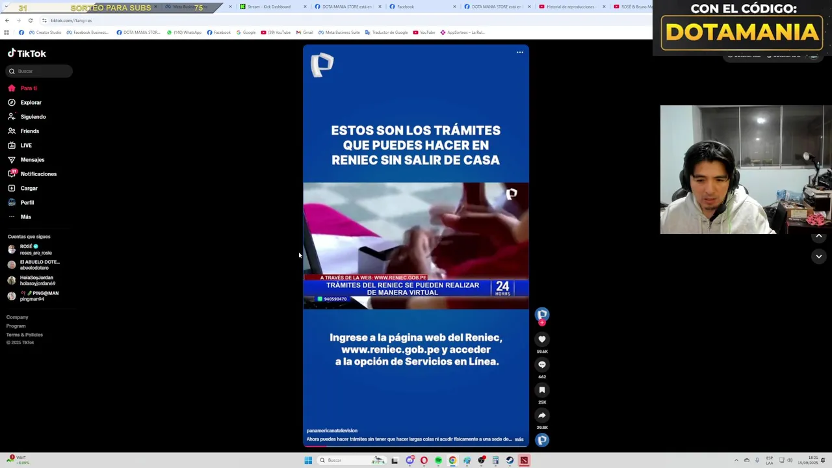832x468 pixels.
Task: Open the Explorar compass icon
Action: click(12, 103)
